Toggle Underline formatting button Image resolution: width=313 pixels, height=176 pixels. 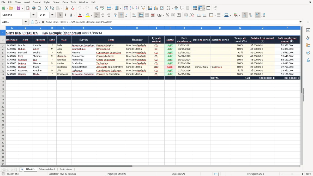(71, 15)
